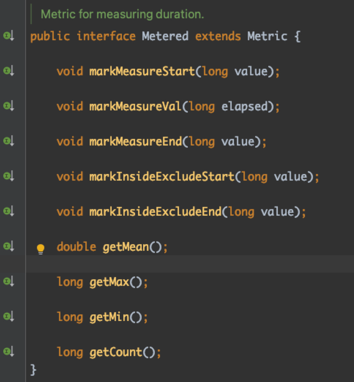Click the markInsideExcludeEnd method name
This screenshot has width=354, height=382.
155,212
